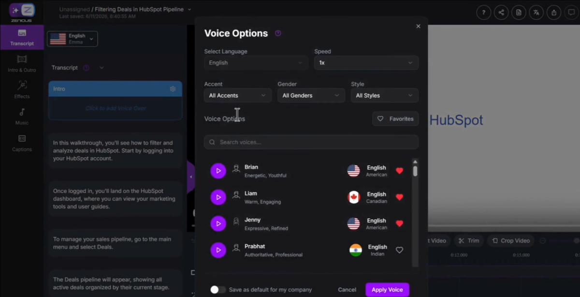The image size is (580, 297).
Task: Click the export upload icon in top bar
Action: pos(554,13)
